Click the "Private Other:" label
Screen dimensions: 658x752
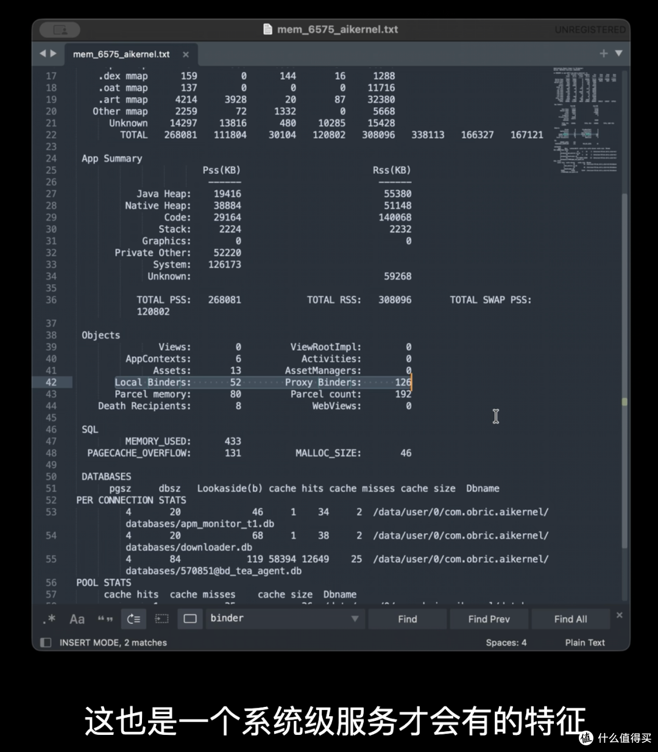(153, 252)
